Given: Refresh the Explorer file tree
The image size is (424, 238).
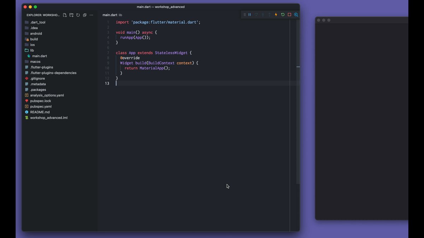Looking at the screenshot, I should tap(78, 15).
